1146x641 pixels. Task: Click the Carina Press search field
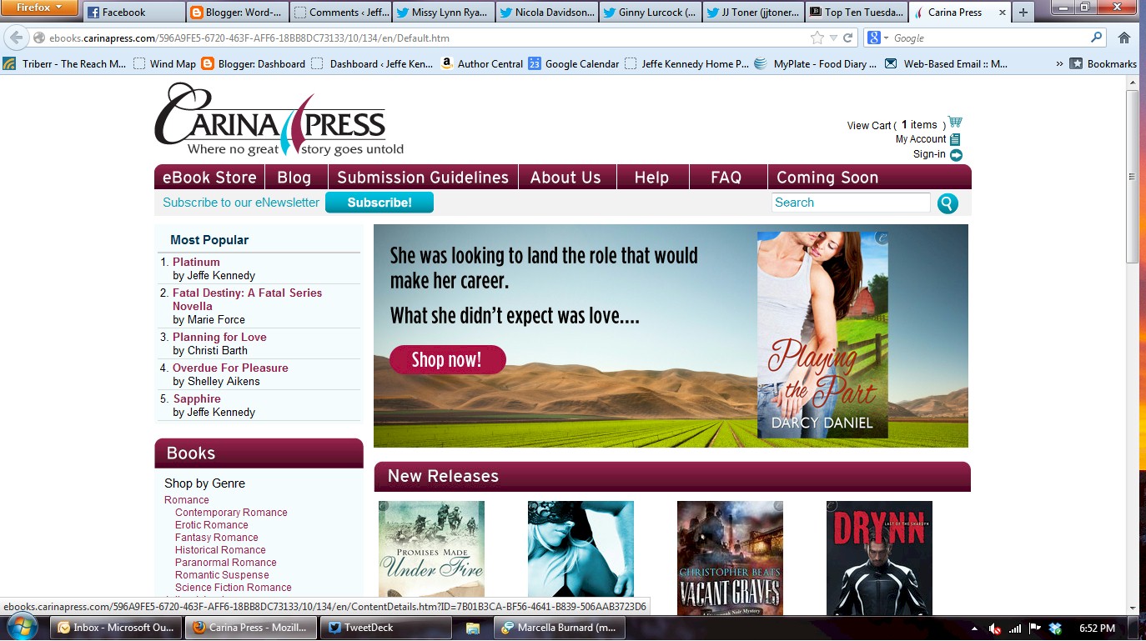851,203
